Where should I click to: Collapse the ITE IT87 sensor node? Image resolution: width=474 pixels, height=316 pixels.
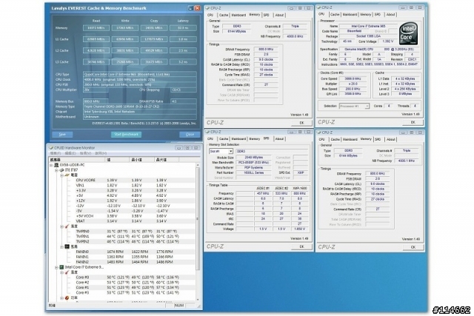(56, 170)
